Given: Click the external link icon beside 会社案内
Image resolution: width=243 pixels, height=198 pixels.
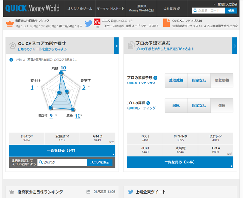Looking at the screenshot, I should pyautogui.click(x=178, y=8).
